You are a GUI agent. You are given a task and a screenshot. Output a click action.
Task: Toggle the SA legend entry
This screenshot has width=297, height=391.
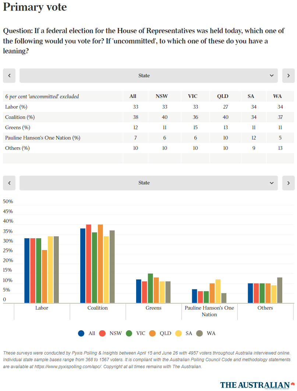pyautogui.click(x=184, y=333)
